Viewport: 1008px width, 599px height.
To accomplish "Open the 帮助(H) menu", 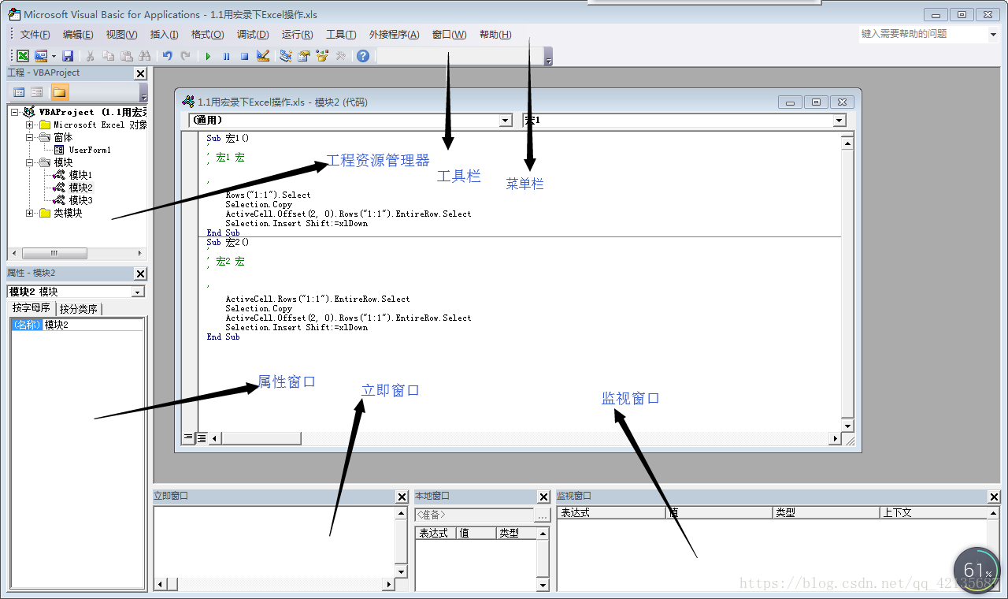I will click(495, 35).
